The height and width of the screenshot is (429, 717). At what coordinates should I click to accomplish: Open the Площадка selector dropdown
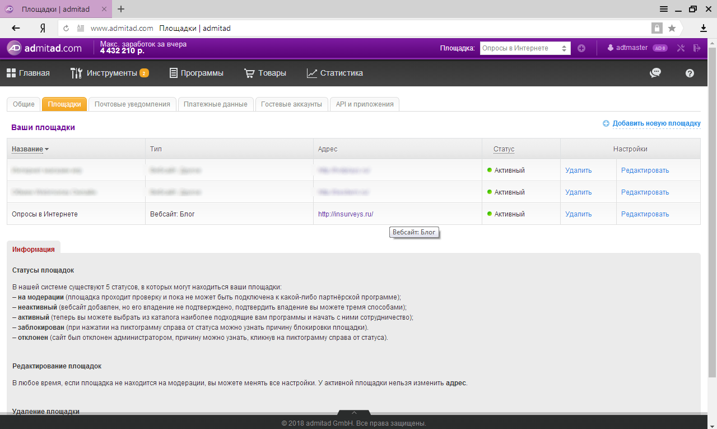coord(525,48)
